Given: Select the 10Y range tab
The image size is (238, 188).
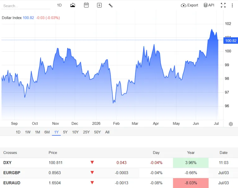Looking at the screenshot, I should (x=75, y=132).
